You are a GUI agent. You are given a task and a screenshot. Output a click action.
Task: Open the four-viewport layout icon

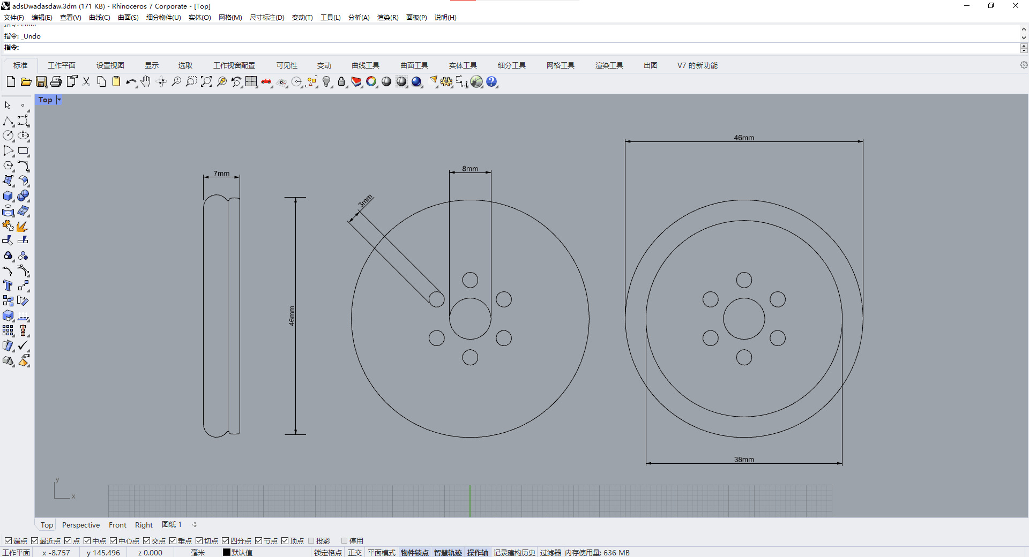(251, 82)
